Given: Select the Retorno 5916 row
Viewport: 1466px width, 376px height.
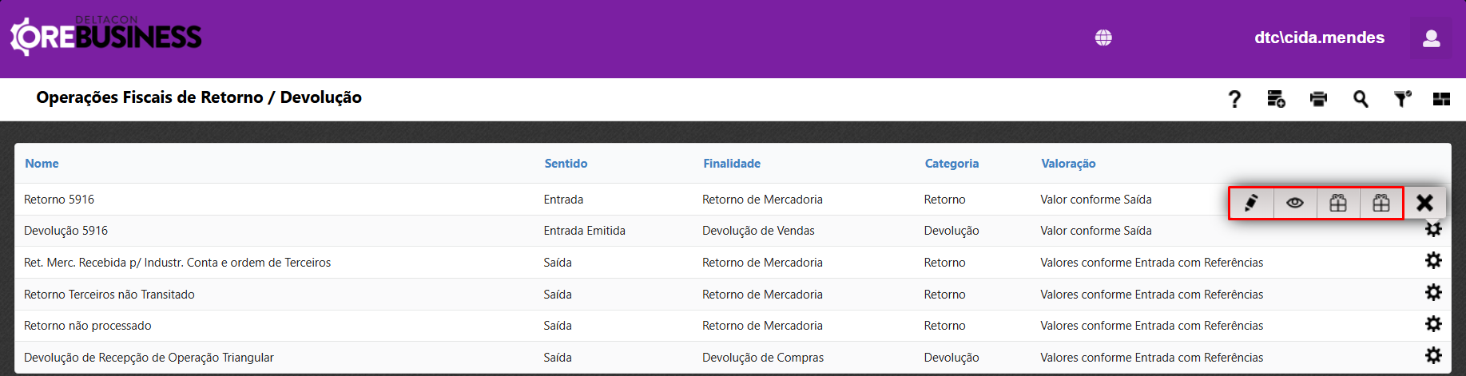Looking at the screenshot, I should [59, 200].
